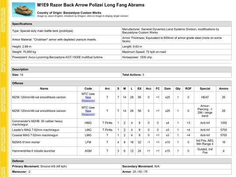Click Armor-Piercing, -1 DM / range band cell
This screenshot has width=236, height=177.
point(205,111)
